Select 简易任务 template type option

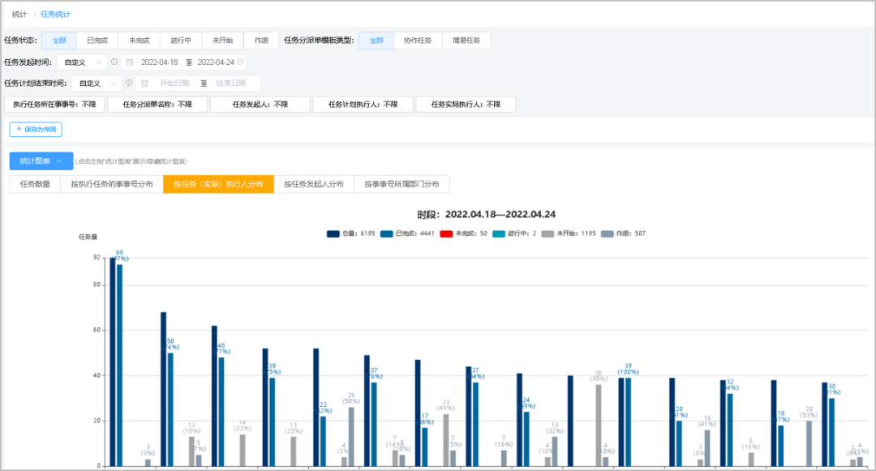click(x=466, y=41)
